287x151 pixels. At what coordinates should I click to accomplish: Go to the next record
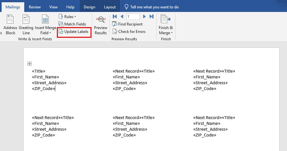pos(144,17)
